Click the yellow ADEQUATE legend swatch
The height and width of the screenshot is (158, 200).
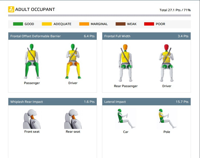click(x=47, y=24)
